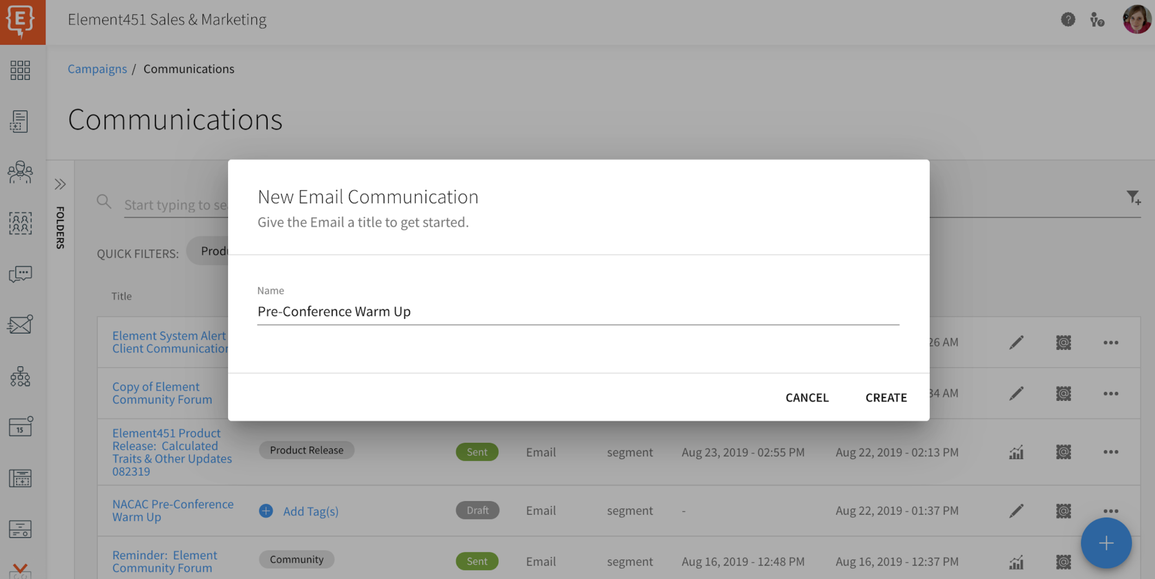
Task: Open Element System Alert Client Communication link
Action: [170, 342]
